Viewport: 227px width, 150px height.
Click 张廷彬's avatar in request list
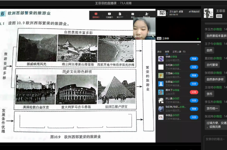(x=161, y=109)
